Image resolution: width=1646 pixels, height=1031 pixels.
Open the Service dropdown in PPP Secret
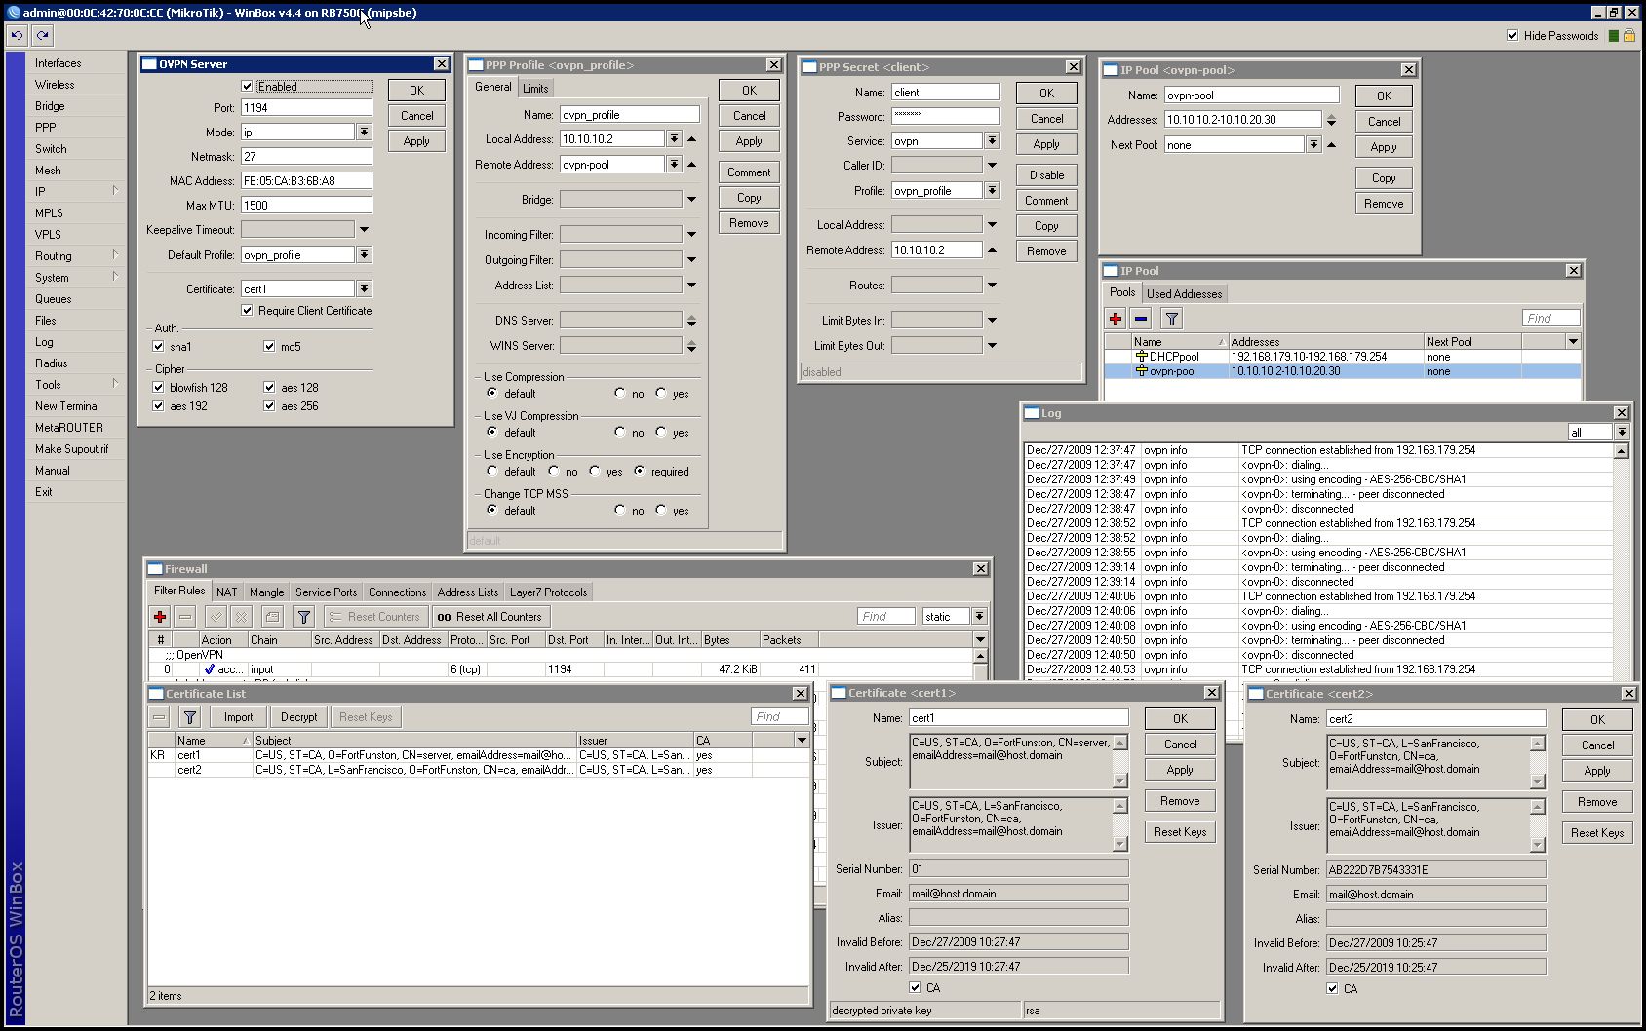click(992, 141)
